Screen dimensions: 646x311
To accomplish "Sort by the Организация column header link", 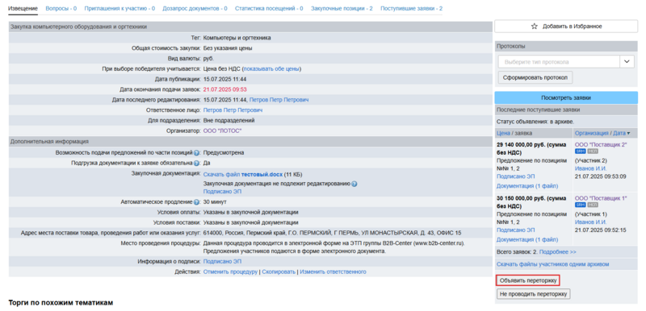I will point(592,133).
